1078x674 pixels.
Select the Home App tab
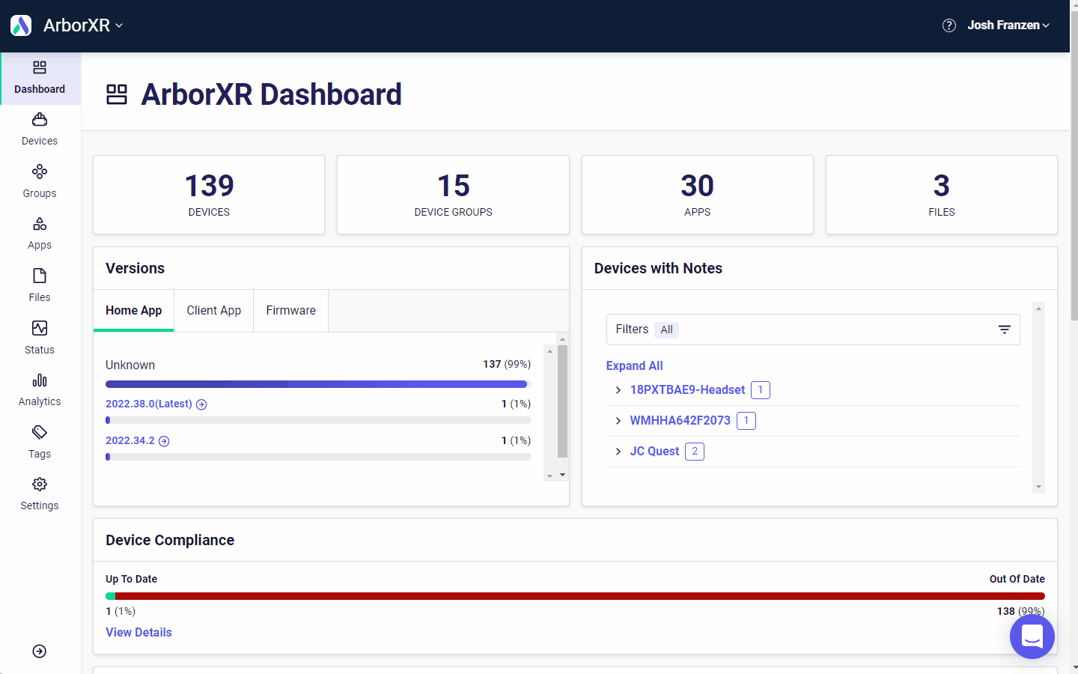[134, 311]
